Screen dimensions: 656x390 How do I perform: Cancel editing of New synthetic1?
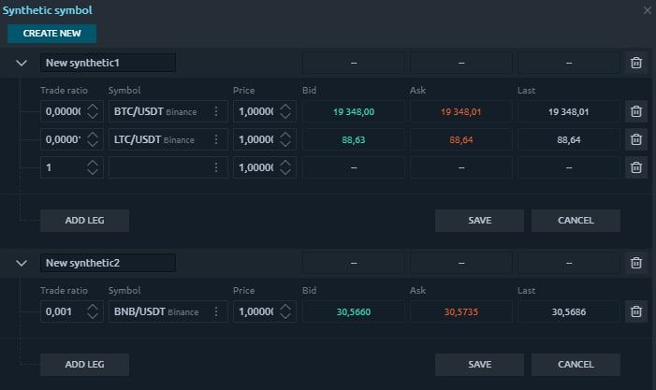(576, 221)
